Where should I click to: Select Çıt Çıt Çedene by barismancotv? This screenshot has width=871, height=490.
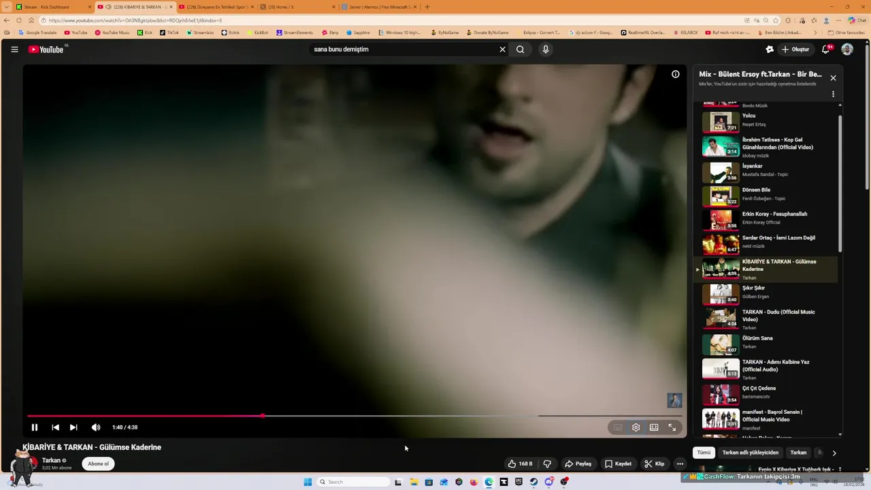(x=766, y=393)
